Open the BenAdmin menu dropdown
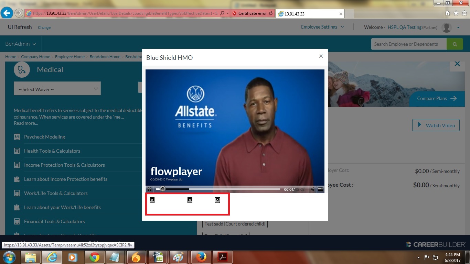The height and width of the screenshot is (264, 470). point(21,44)
